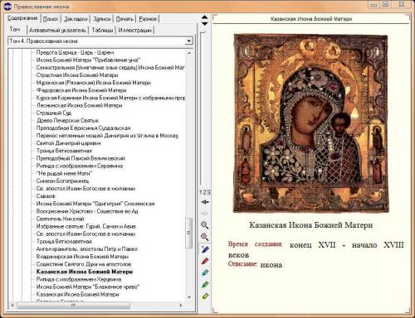Click the Kazan icon illustration image
Viewport: 415px width, 318px height.
coord(310,123)
